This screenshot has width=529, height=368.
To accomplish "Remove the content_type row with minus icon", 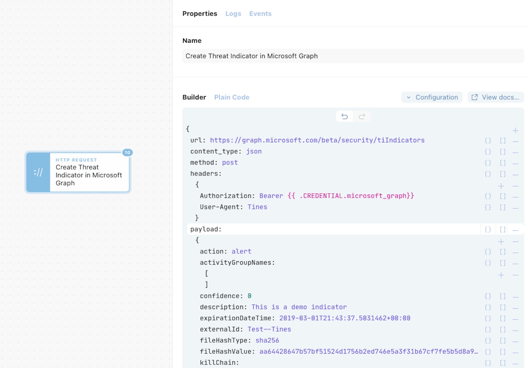I will (x=515, y=152).
